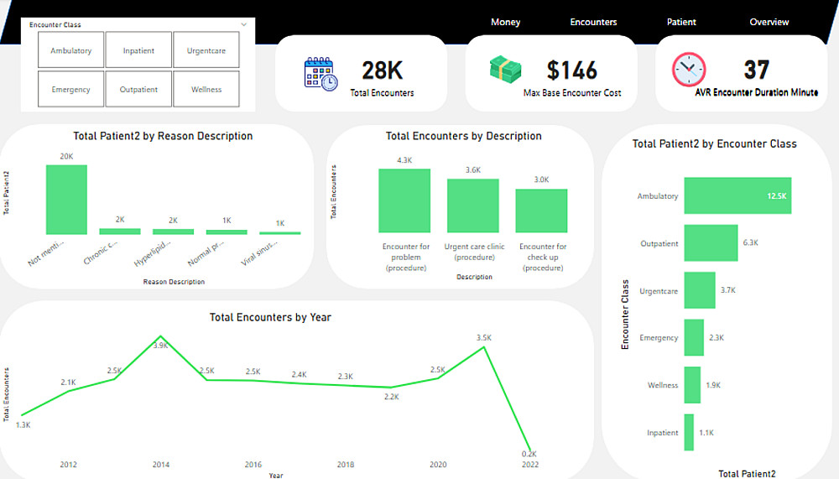Go to the Patient page
839x479 pixels.
pyautogui.click(x=681, y=22)
